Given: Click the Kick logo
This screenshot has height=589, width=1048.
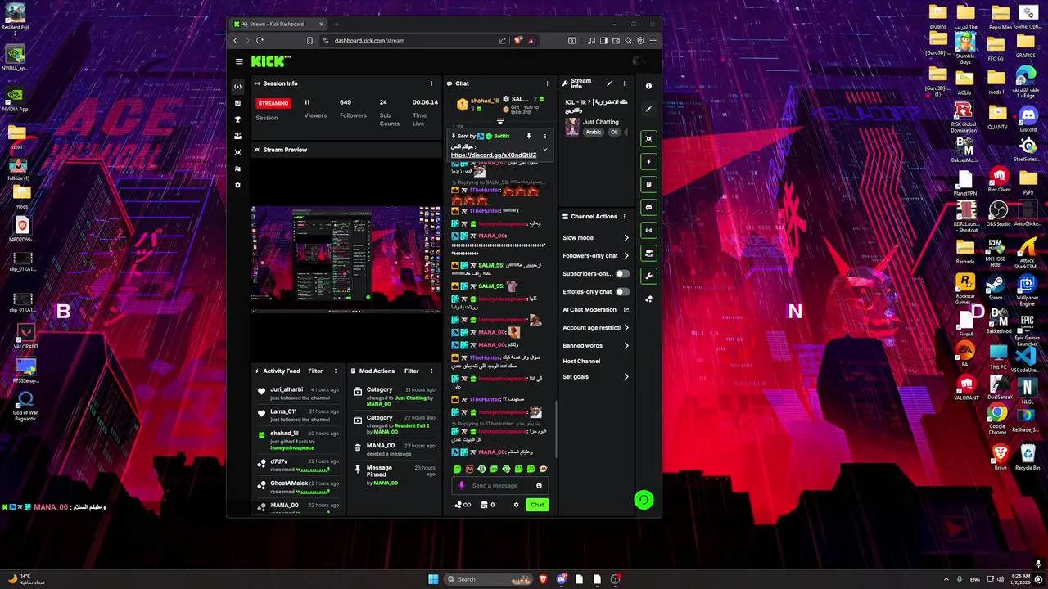Looking at the screenshot, I should pos(269,61).
